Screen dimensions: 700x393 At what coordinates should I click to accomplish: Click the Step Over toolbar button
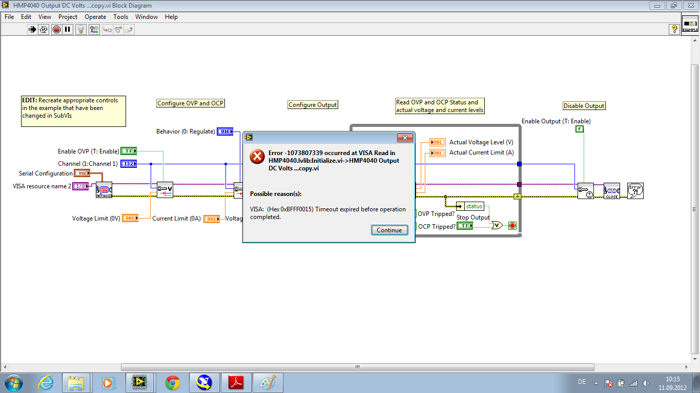(x=118, y=29)
